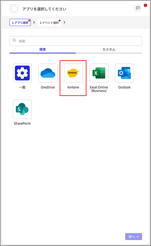Click the Excel Online (Business) label
The height and width of the screenshot is (246, 151).
(x=99, y=89)
